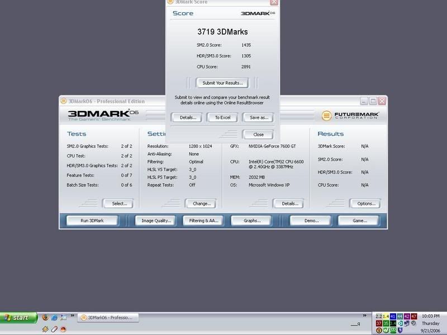The width and height of the screenshot is (447, 335).
Task: Click the red 37 temperature tray icon
Action: (x=379, y=323)
